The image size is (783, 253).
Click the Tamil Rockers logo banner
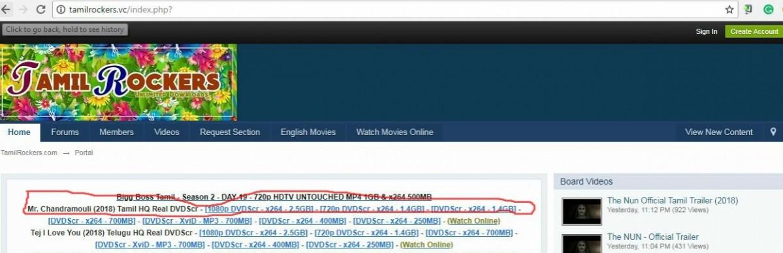[118, 82]
